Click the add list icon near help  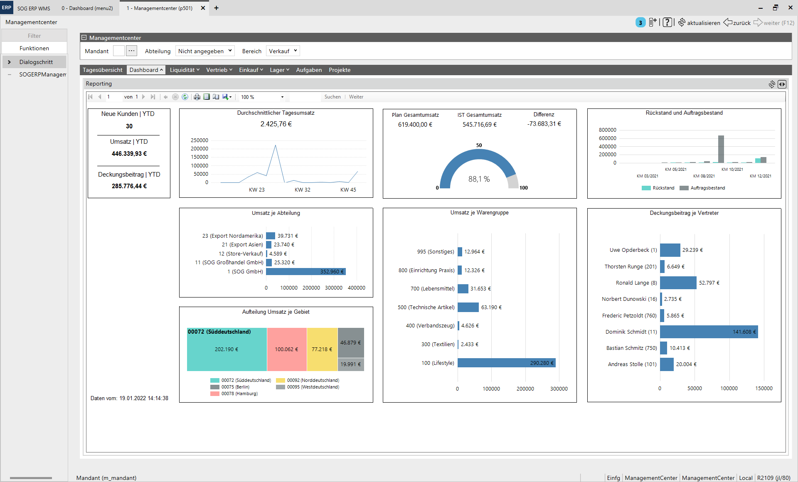pyautogui.click(x=653, y=22)
